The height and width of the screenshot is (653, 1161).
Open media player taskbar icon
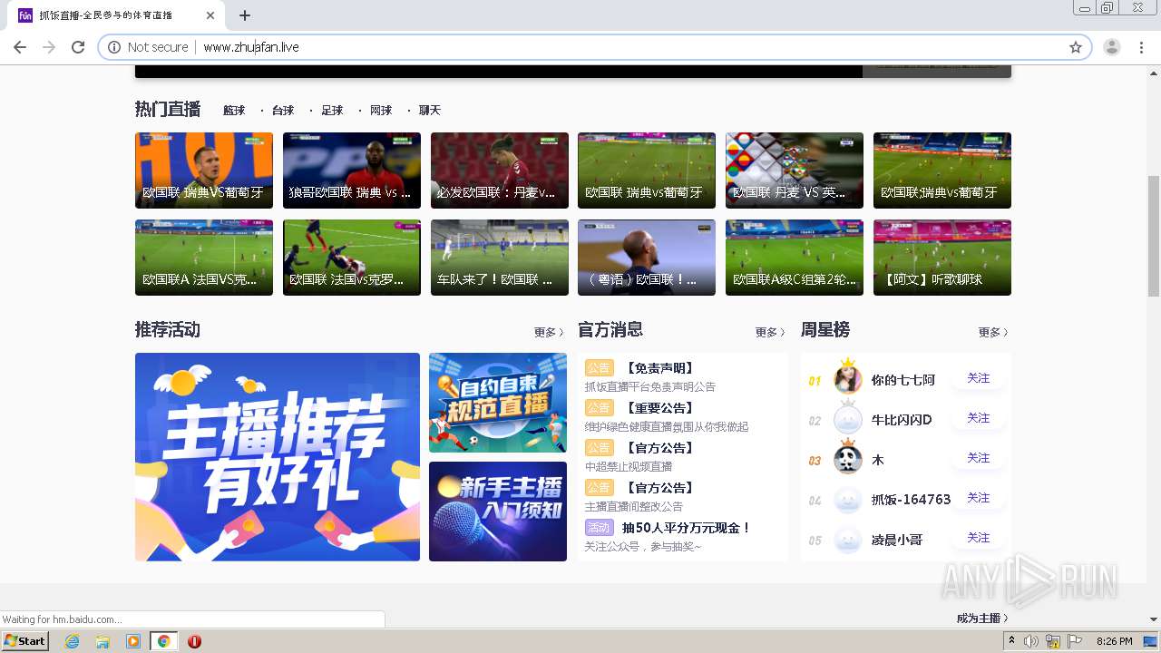[133, 641]
